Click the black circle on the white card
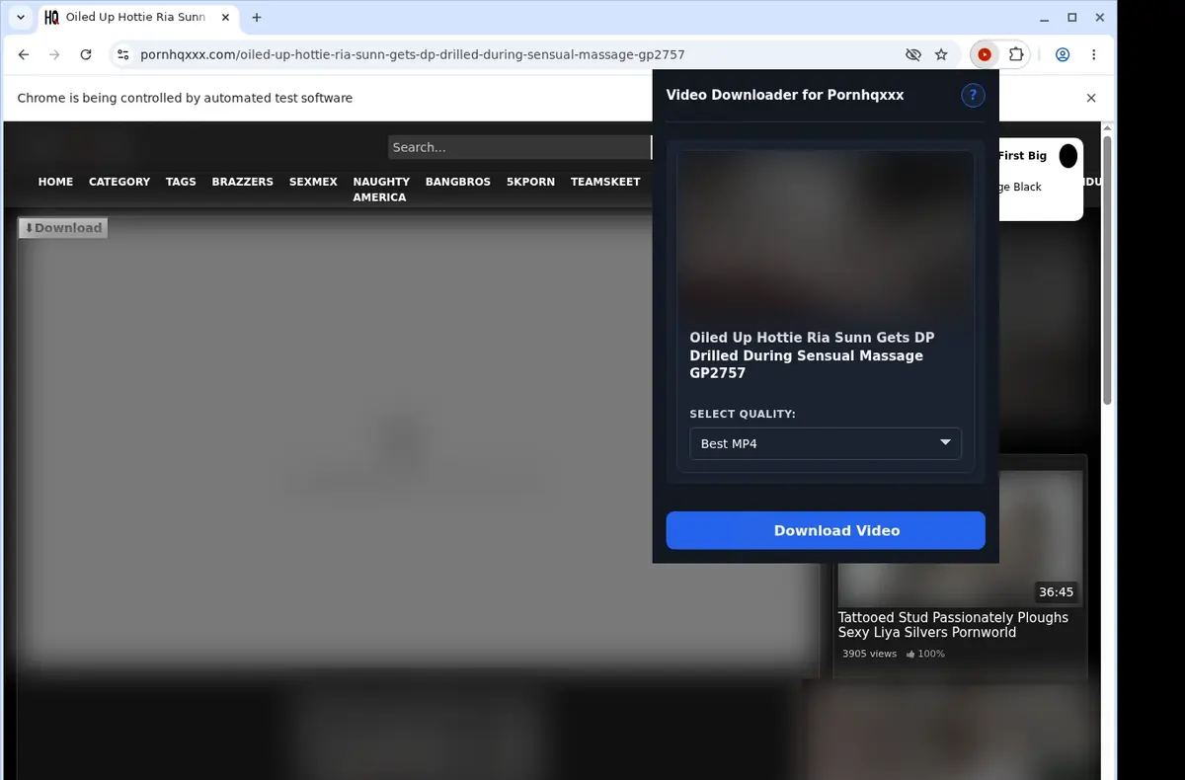The image size is (1185, 780). click(x=1068, y=156)
